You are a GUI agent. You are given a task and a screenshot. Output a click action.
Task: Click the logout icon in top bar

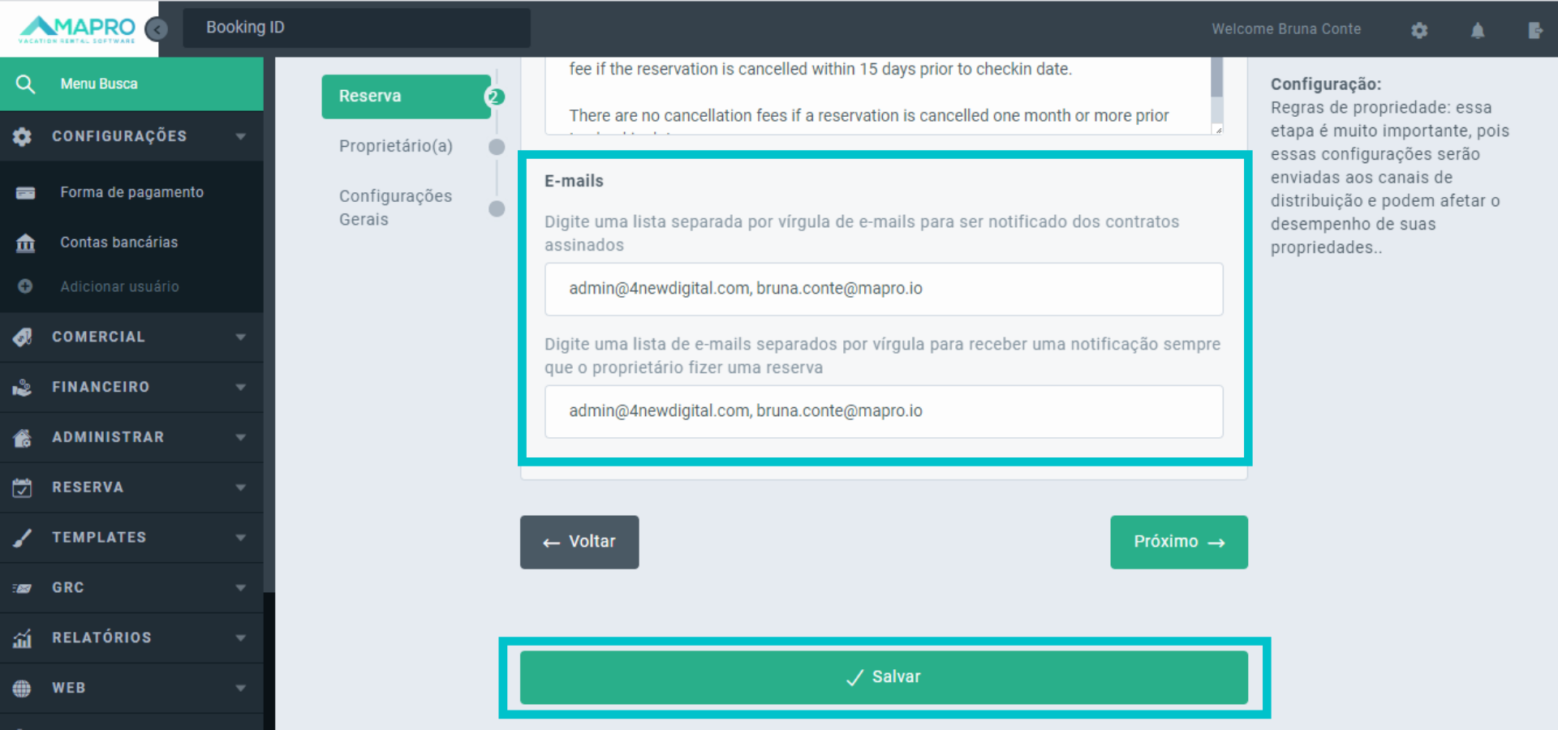point(1534,30)
